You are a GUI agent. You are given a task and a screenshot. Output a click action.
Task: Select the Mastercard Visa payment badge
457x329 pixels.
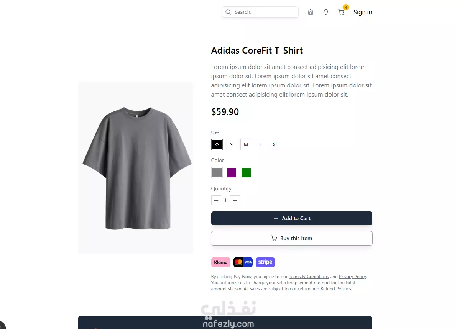(243, 262)
